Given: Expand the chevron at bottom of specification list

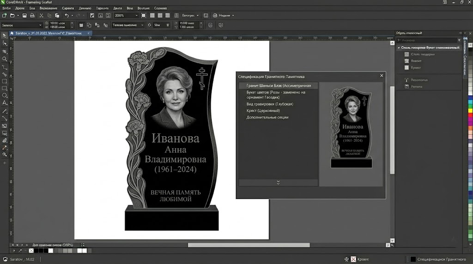Looking at the screenshot, I should point(278,183).
